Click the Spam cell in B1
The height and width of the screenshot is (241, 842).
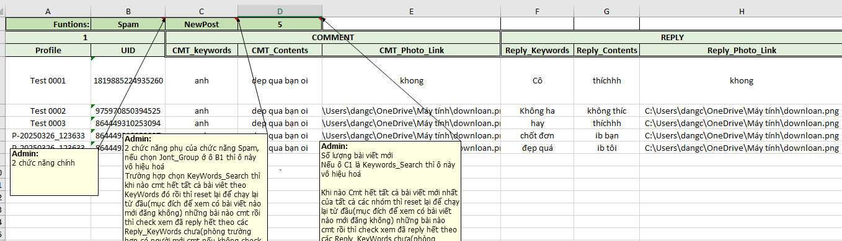click(x=128, y=25)
